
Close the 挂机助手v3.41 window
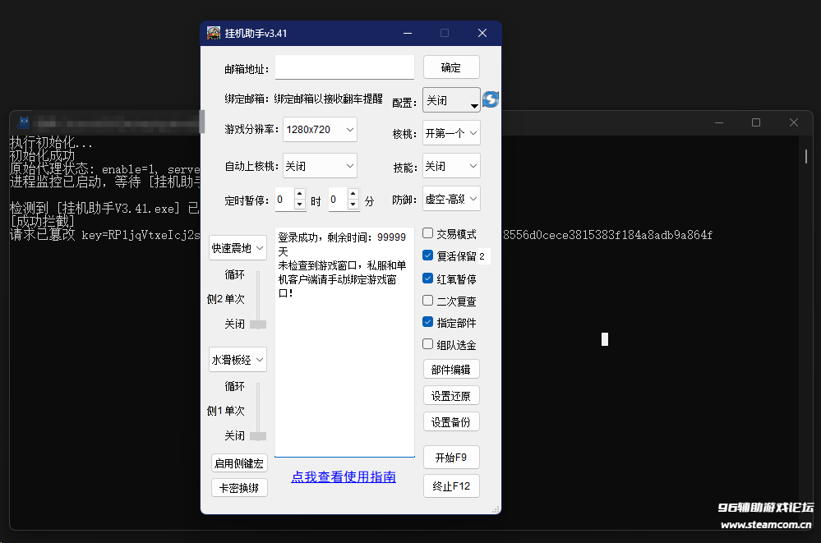point(482,33)
